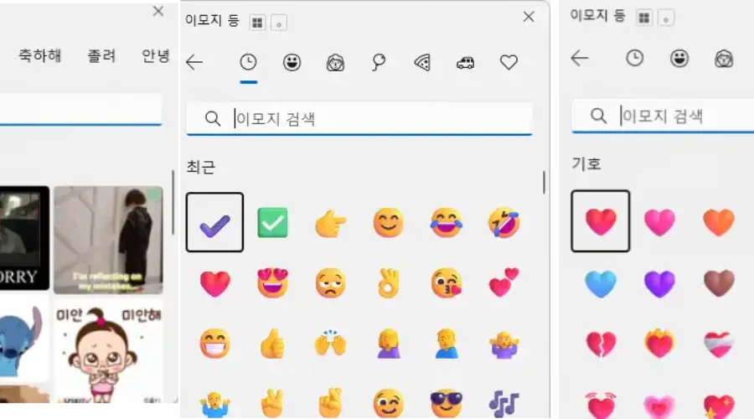754x419 pixels.
Task: Open the recent clock tab in right panel
Action: point(635,58)
